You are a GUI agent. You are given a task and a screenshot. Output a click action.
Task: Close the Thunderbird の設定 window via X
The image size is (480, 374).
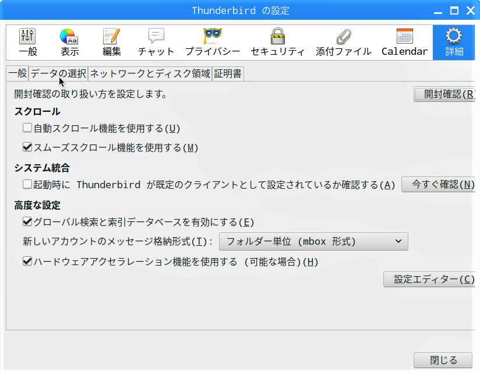(x=471, y=10)
